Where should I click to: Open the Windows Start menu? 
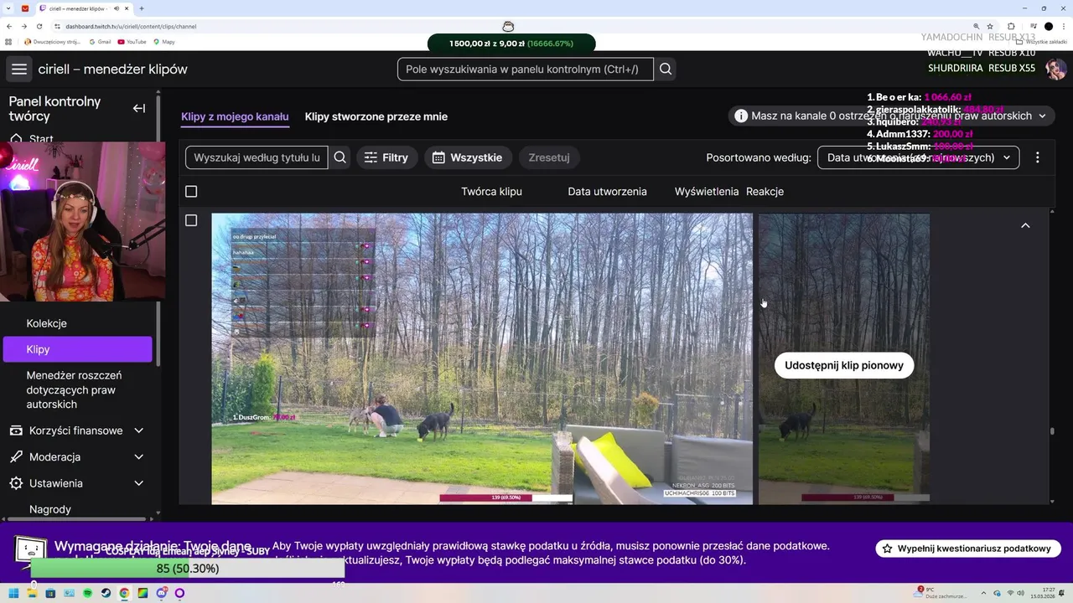13,593
